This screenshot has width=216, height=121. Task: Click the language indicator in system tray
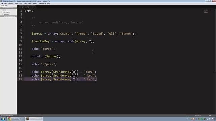click(187, 119)
